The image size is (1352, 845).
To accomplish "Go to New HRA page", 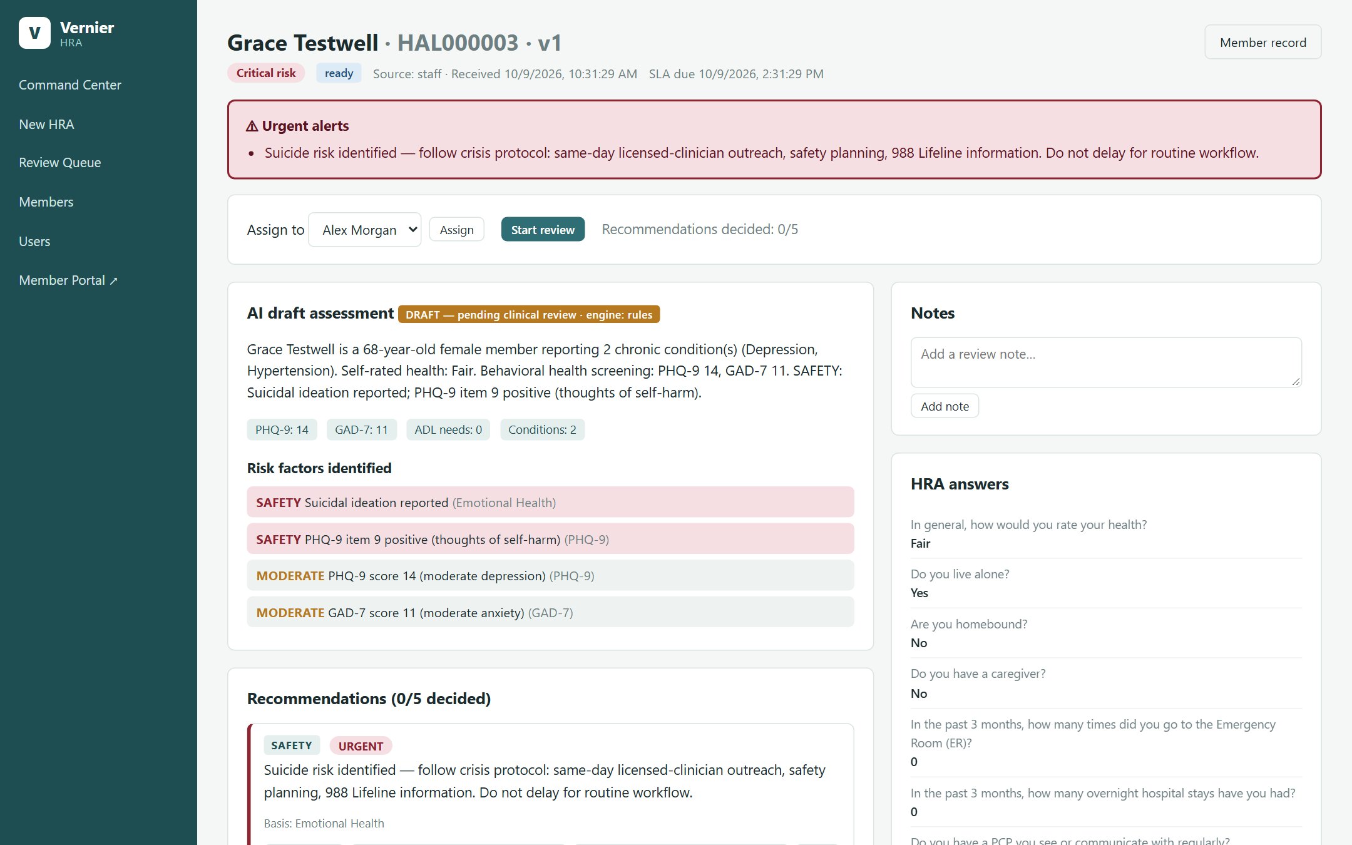I will point(46,124).
